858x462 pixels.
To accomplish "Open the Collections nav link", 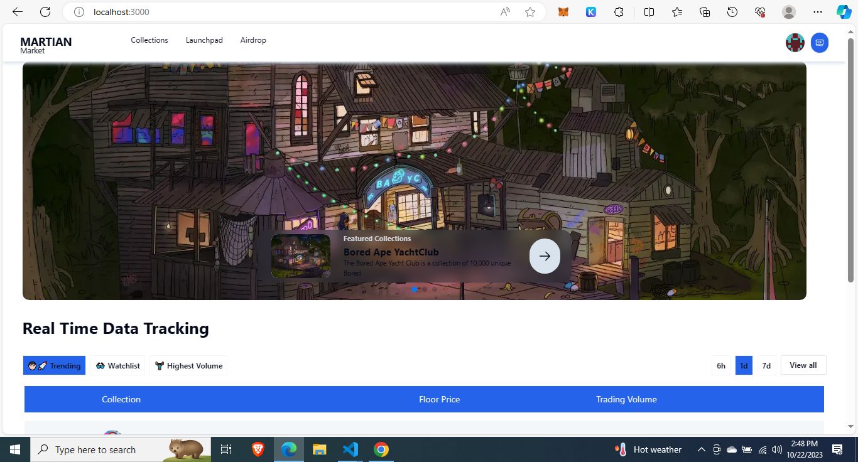I will pyautogui.click(x=149, y=40).
